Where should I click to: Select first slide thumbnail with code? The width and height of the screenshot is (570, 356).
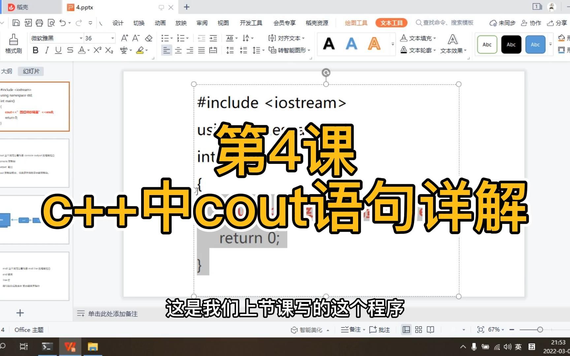tap(35, 106)
